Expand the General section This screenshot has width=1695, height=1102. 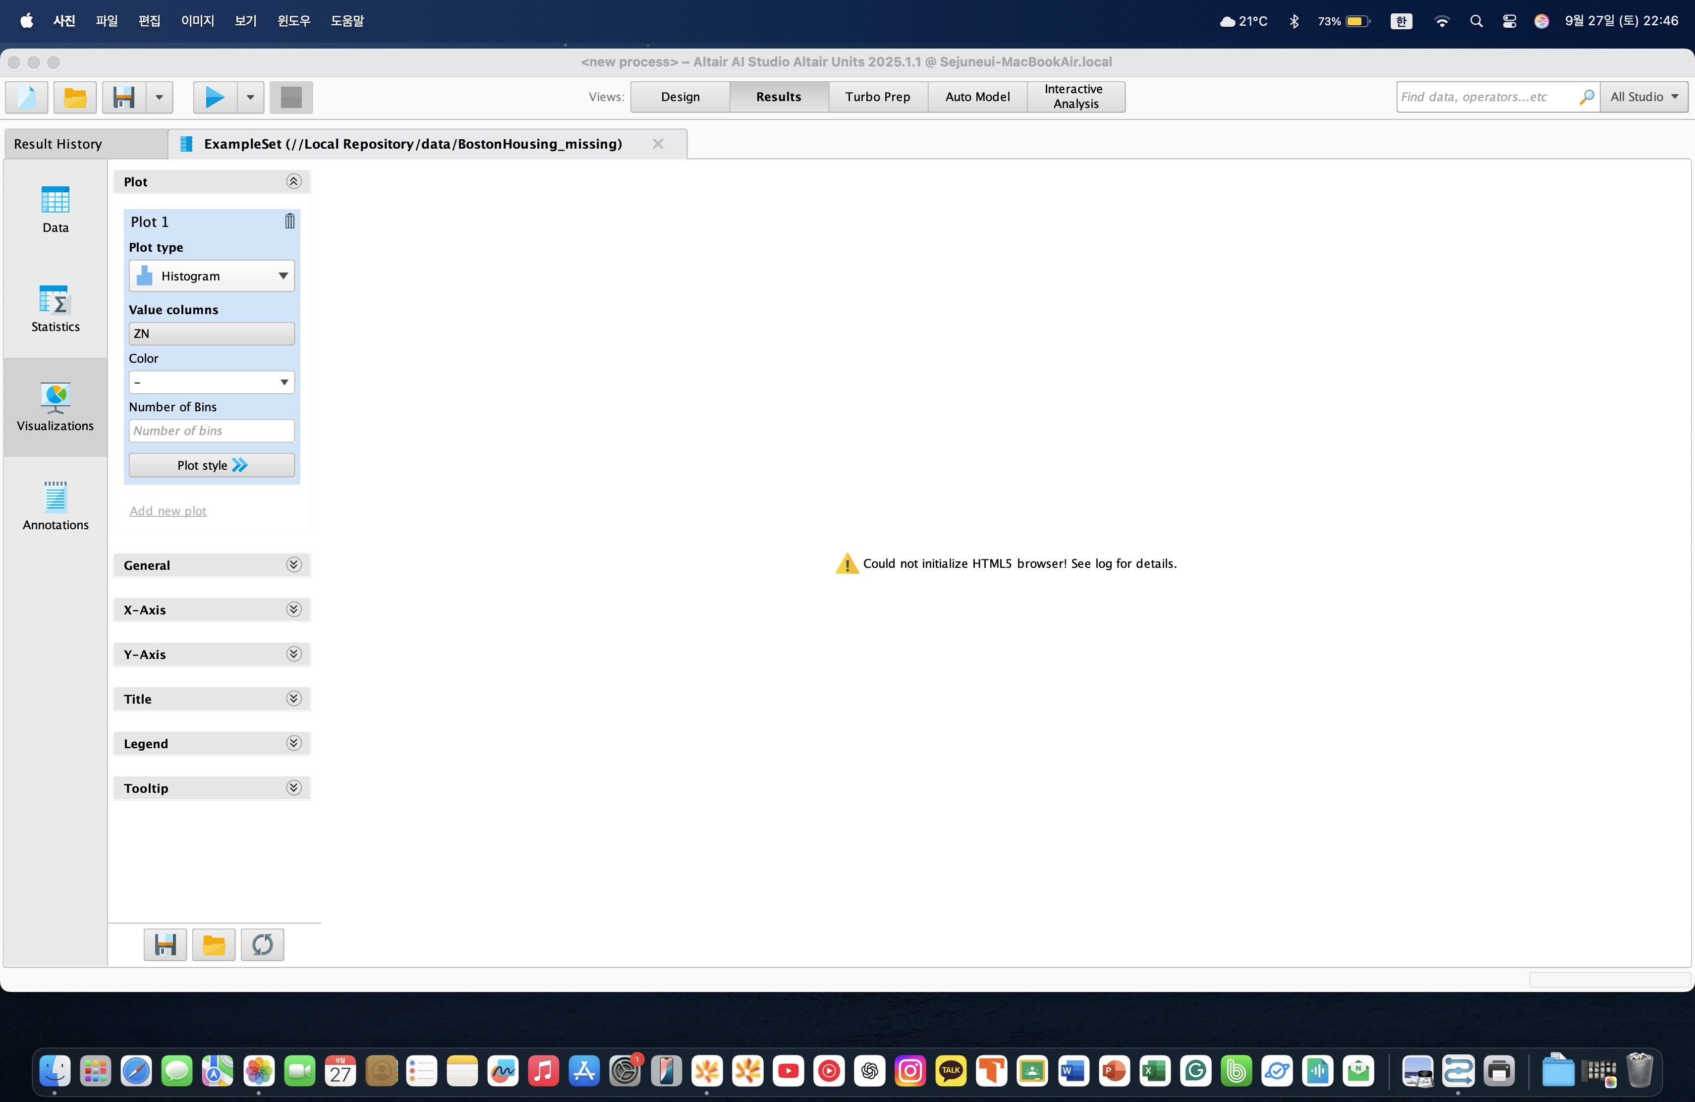(293, 565)
